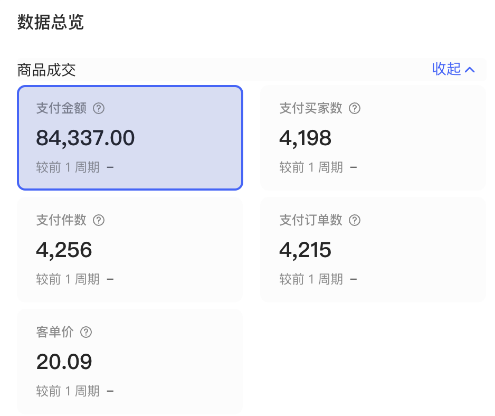Click the 数据总览 heading
Viewport: 495px width, 416px height.
pyautogui.click(x=50, y=23)
